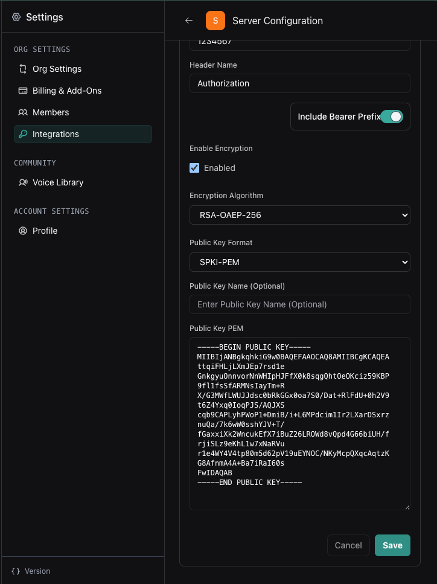Viewport: 437px width, 584px height.
Task: Click the Billing & Add-Ons card icon
Action: click(x=23, y=91)
